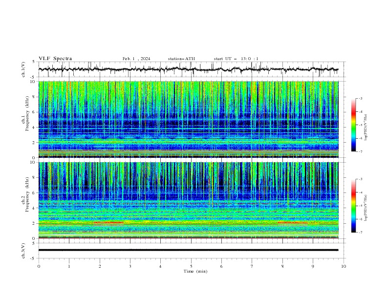This screenshot has width=387, height=299.
Task: Click tick label "3" on the time axis
Action: [x=130, y=266]
